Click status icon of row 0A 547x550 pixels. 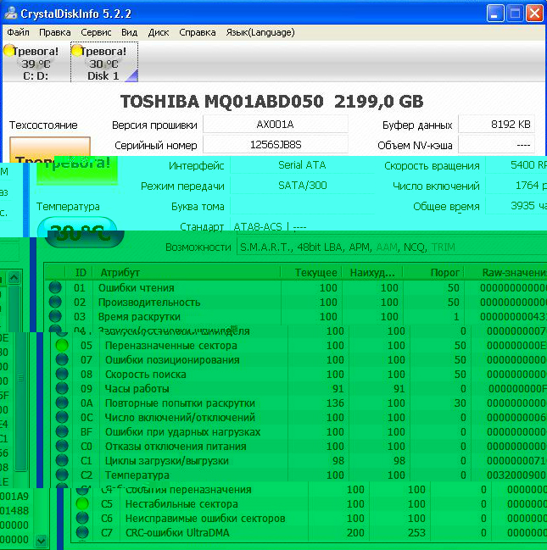[x=62, y=403]
